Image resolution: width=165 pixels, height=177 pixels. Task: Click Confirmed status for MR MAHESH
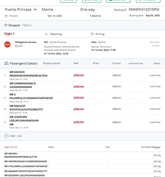pos(155,75)
